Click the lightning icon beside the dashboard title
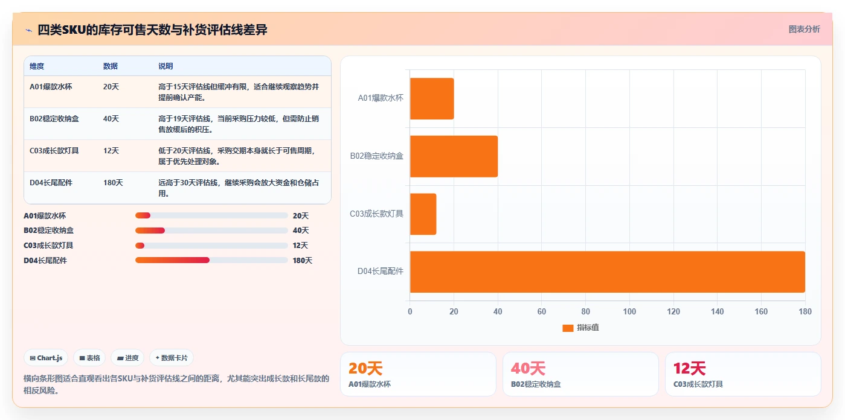 tap(29, 30)
